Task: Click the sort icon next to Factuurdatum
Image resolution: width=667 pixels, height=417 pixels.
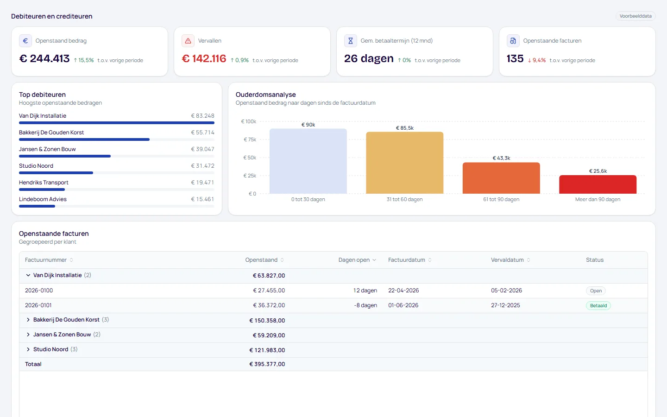Action: [430, 260]
